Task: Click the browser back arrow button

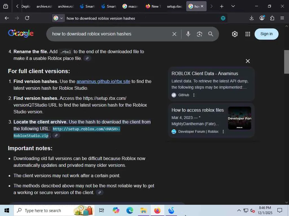Action: pos(7,18)
